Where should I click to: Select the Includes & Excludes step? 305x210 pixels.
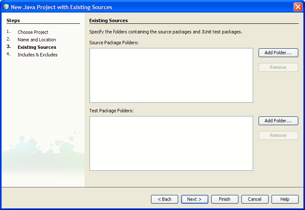(38, 55)
